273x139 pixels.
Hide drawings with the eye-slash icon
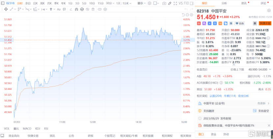pyautogui.click(x=88, y=9)
